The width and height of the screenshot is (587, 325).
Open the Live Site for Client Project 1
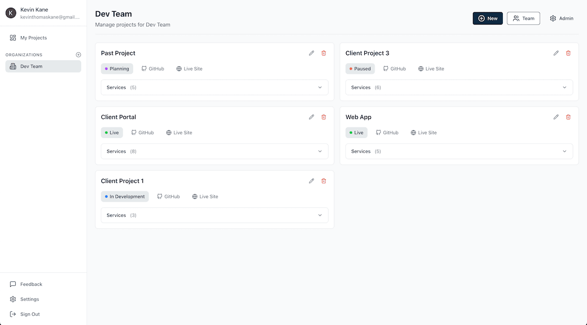[205, 196]
